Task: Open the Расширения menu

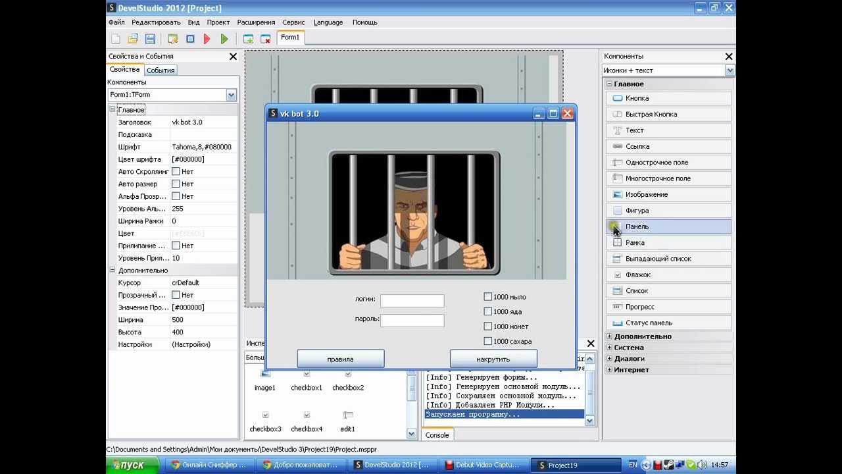Action: [x=257, y=22]
